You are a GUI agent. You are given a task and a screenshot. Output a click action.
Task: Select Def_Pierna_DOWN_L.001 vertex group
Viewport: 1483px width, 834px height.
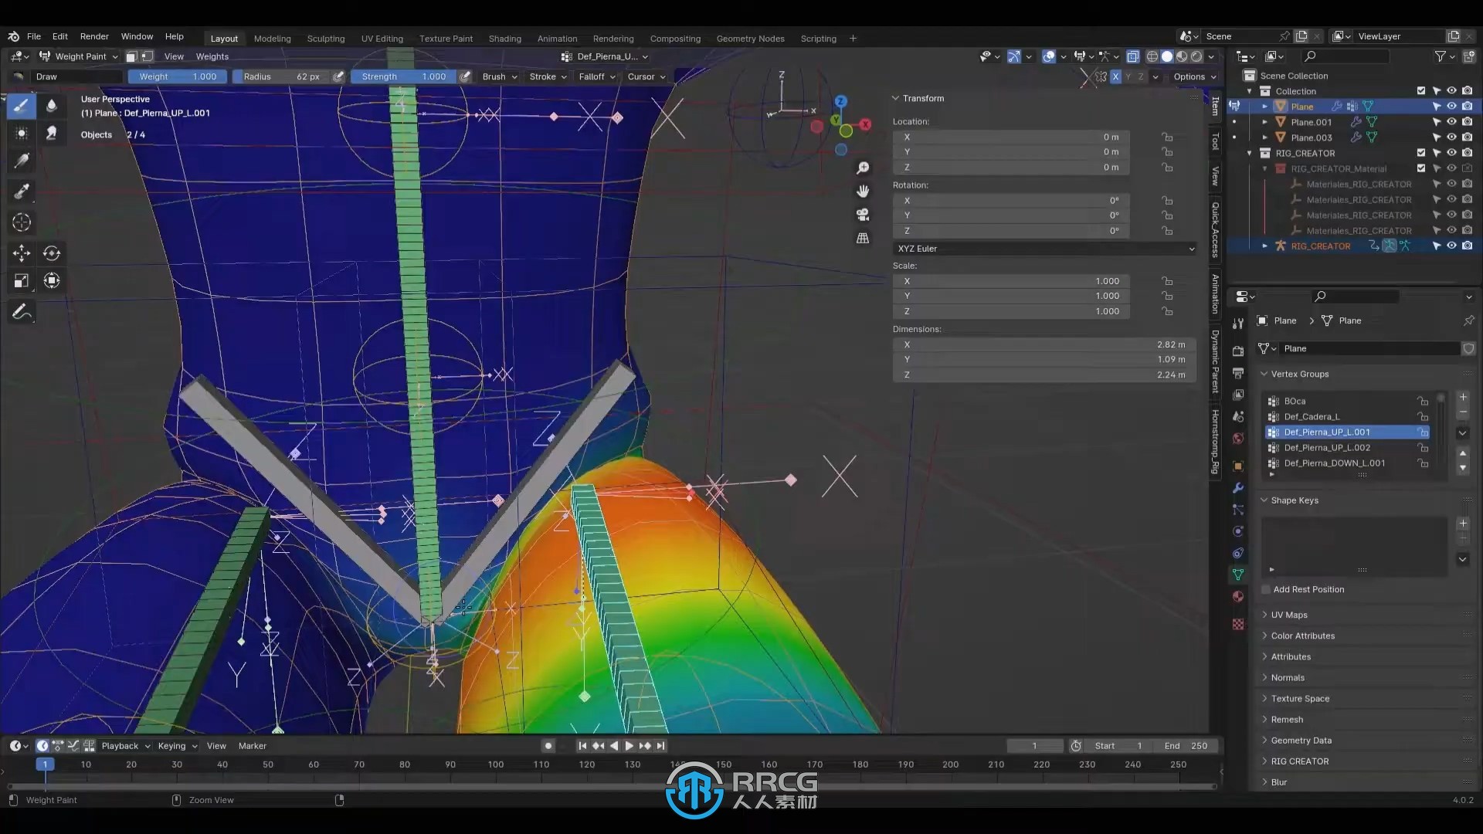(1334, 463)
